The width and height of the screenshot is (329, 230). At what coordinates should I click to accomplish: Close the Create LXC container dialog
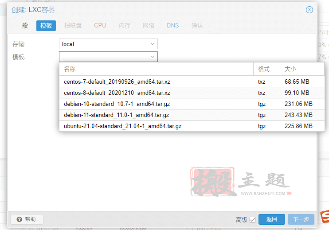[309, 10]
